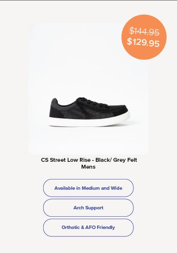The height and width of the screenshot is (253, 177).
Task: Open the CS Street Low Rise shoe image
Action: tap(88, 89)
